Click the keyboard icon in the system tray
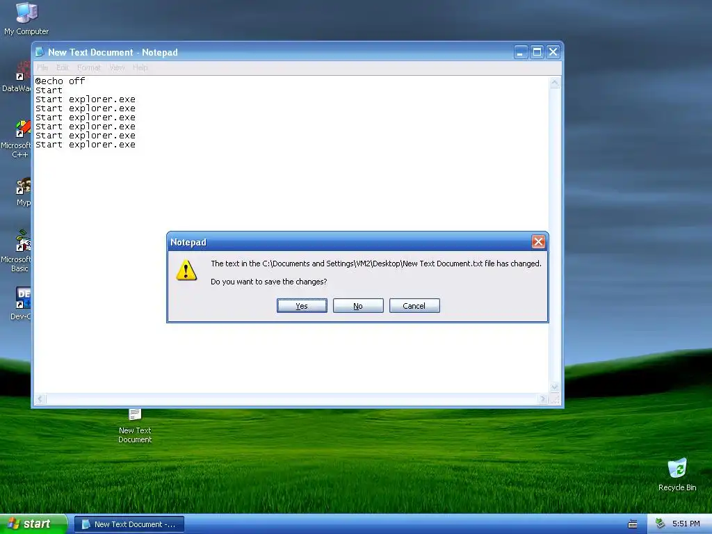 pyautogui.click(x=632, y=524)
